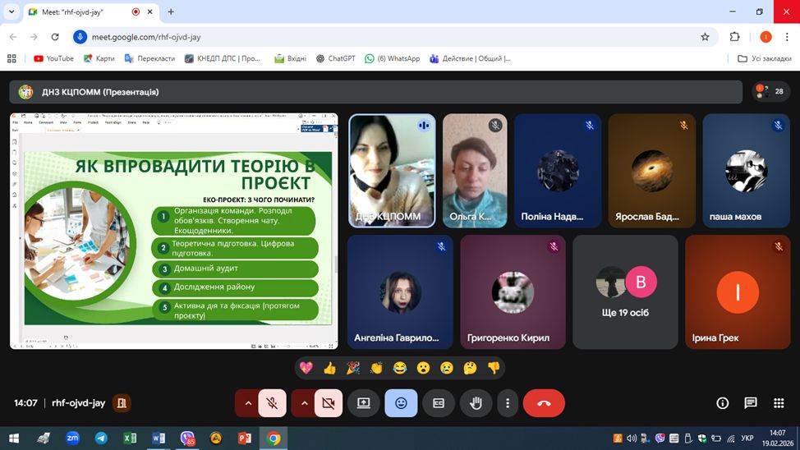Click the shared presentation slide

click(x=174, y=231)
